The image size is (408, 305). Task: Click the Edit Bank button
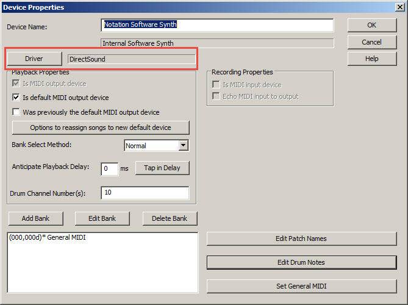102,218
